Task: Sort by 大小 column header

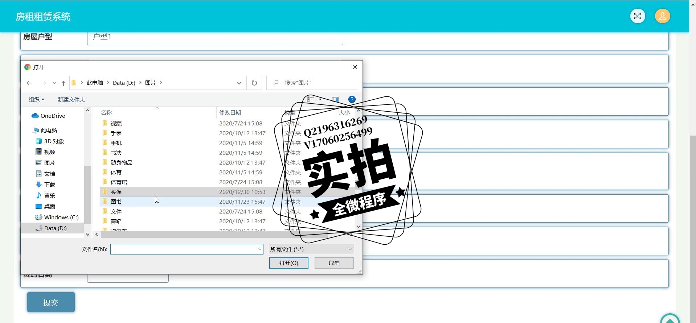Action: coord(344,113)
